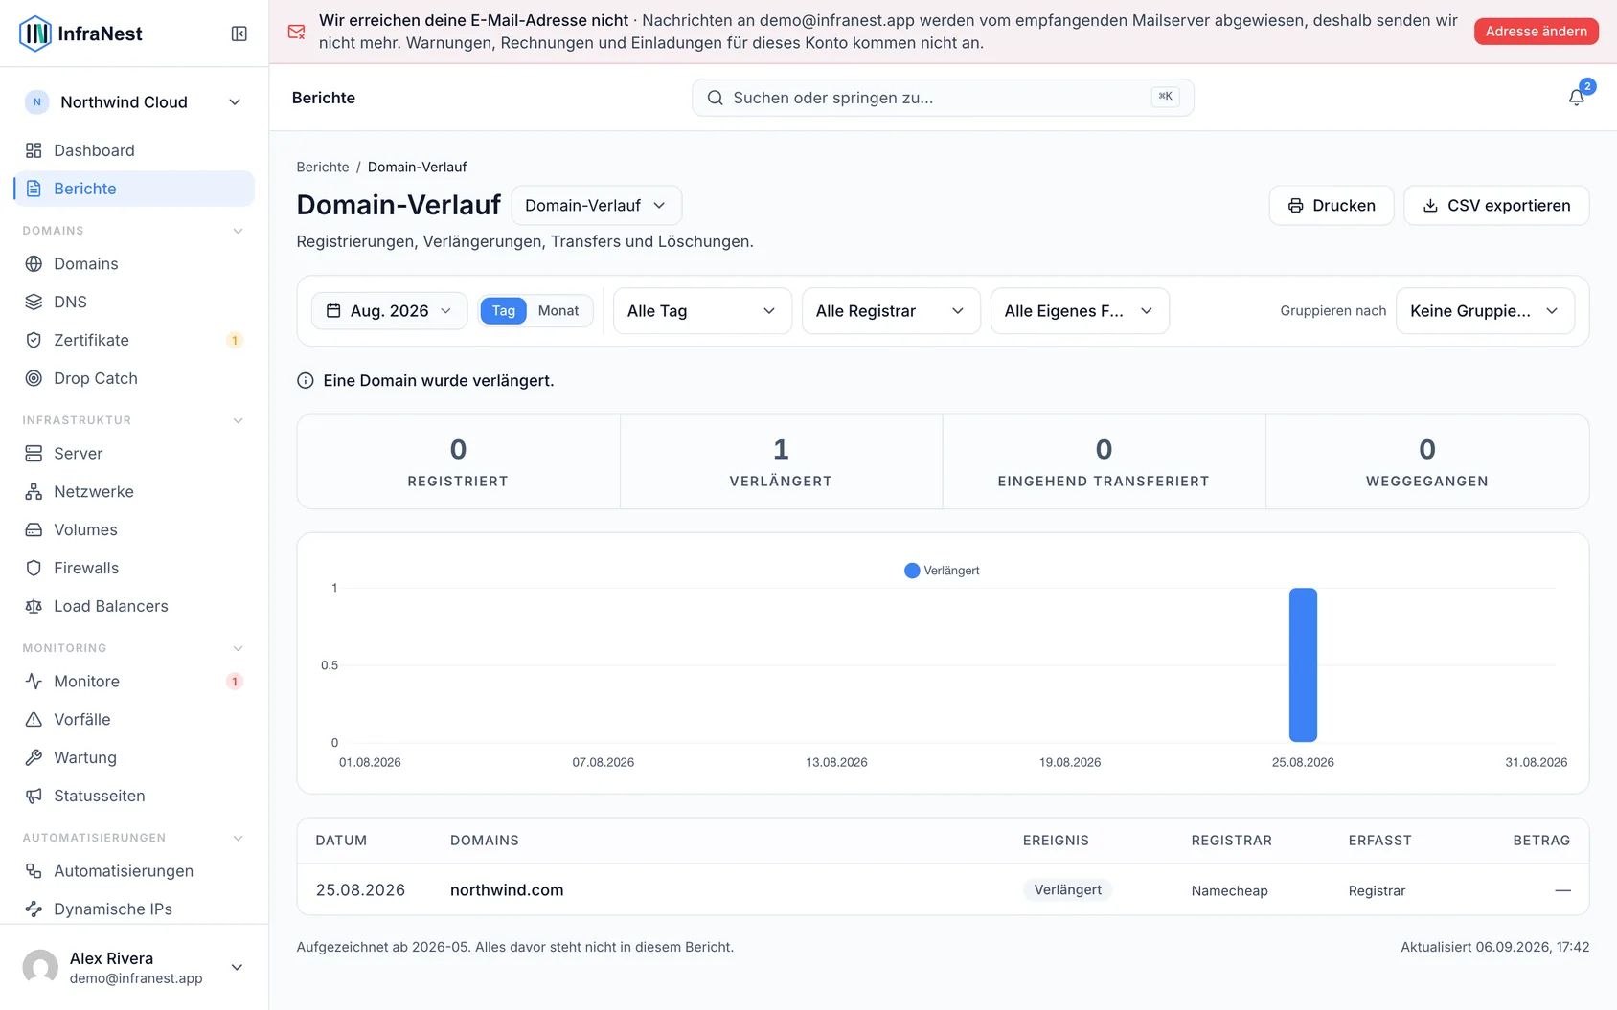
Task: Click the Berichte breadcrumb link
Action: (x=323, y=167)
